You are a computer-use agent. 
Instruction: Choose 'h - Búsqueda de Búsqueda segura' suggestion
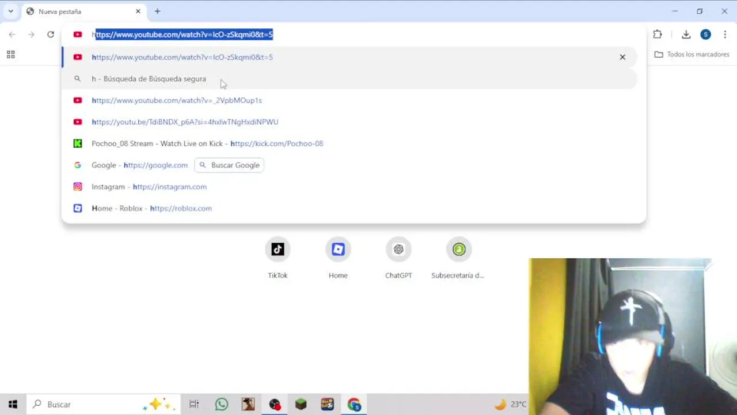(x=349, y=79)
